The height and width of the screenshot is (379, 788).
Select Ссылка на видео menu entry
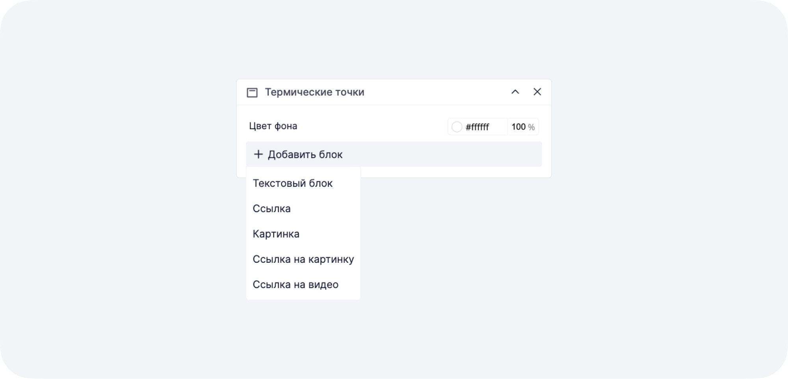click(295, 284)
